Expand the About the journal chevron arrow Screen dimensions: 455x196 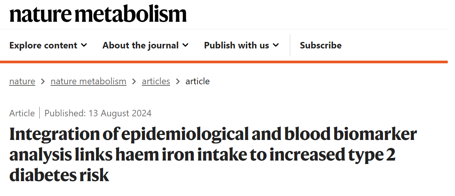[x=185, y=45]
